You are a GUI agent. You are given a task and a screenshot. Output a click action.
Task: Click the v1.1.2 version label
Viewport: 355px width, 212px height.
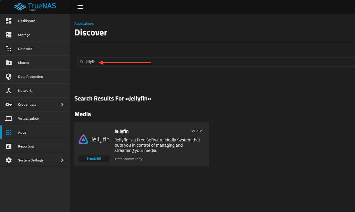[x=197, y=131]
